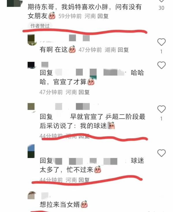Like the '早就官宣了' comment
This screenshot has height=212, width=173.
(x=161, y=109)
